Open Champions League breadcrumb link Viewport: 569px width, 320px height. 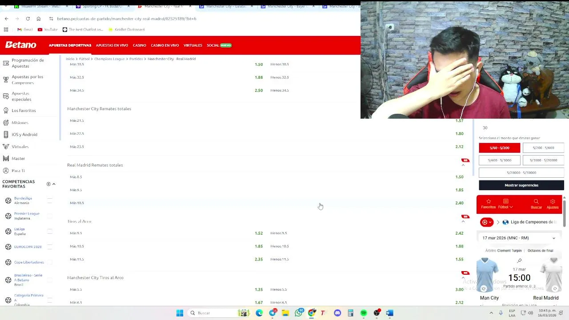tap(109, 59)
